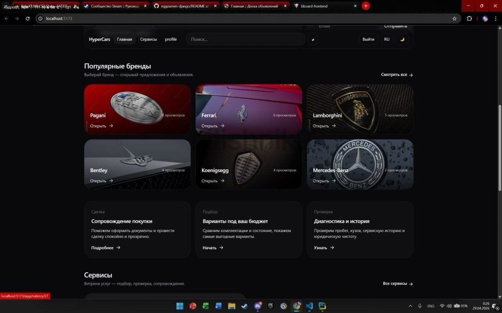Close the bboard-frontend tab
Screen dimensions: 502x313
(x=355, y=6)
